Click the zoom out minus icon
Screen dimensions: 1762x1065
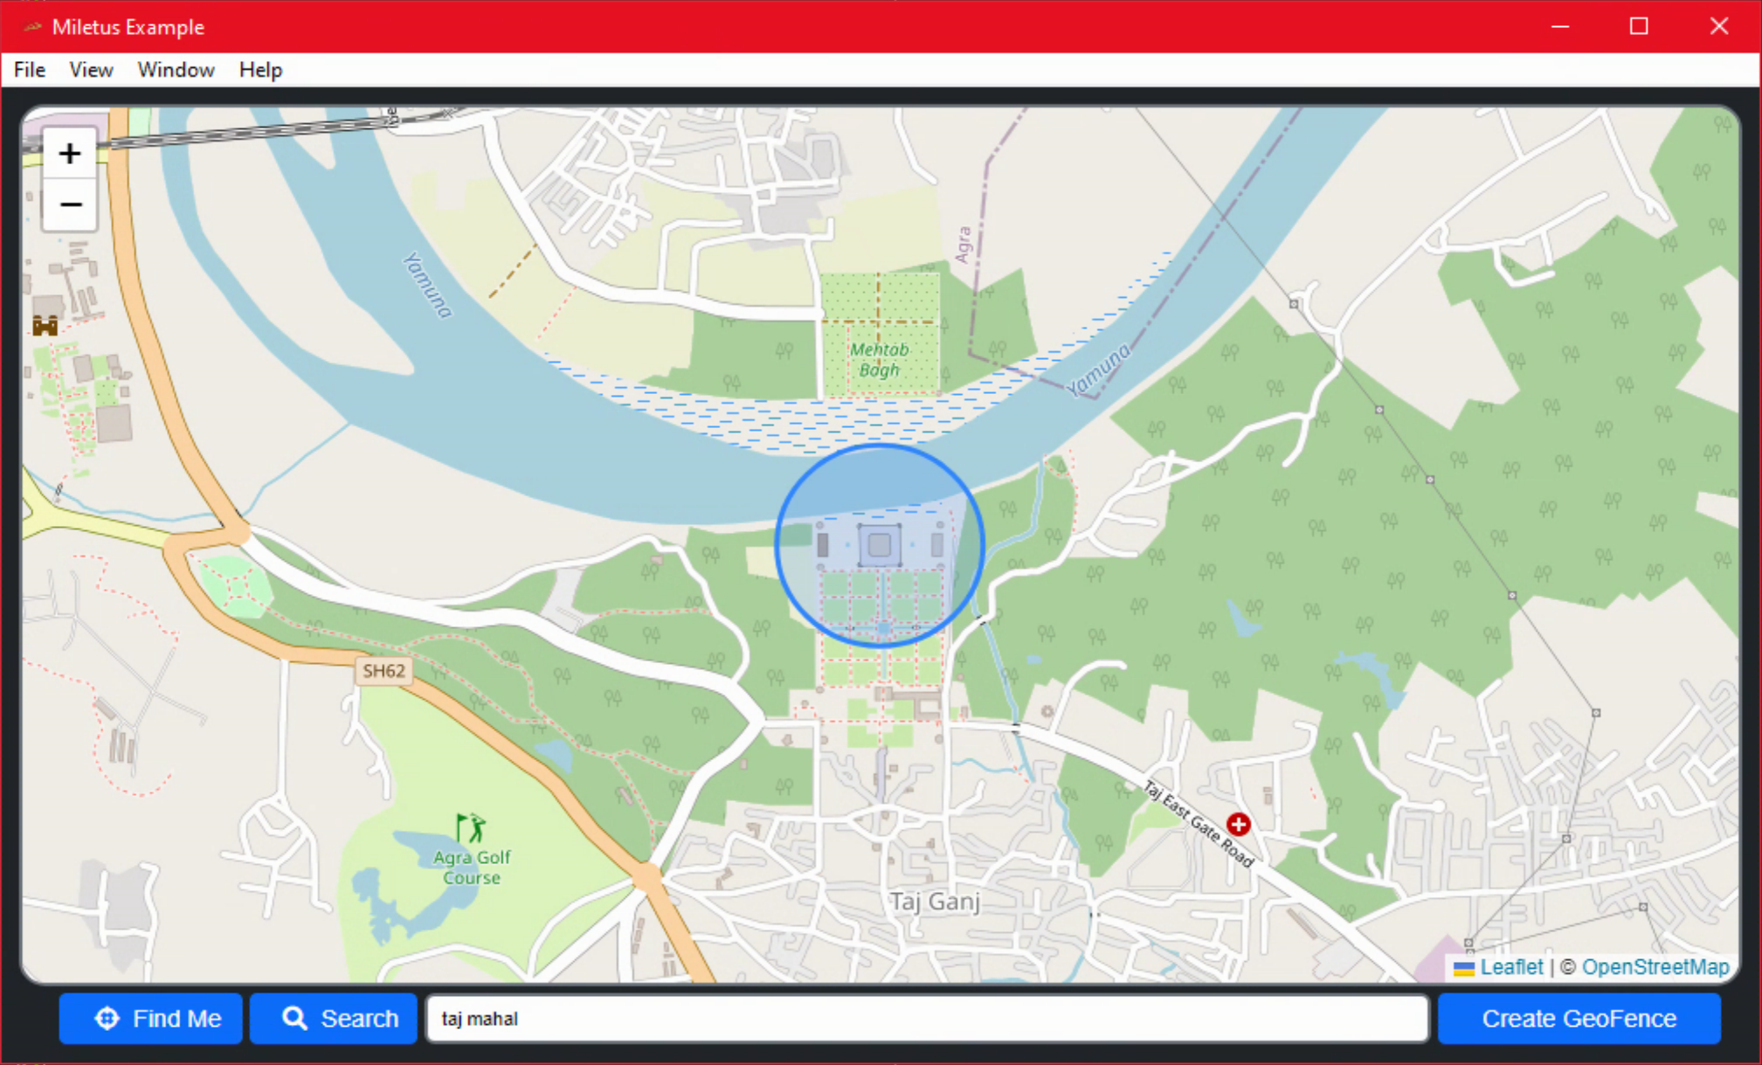(x=69, y=205)
